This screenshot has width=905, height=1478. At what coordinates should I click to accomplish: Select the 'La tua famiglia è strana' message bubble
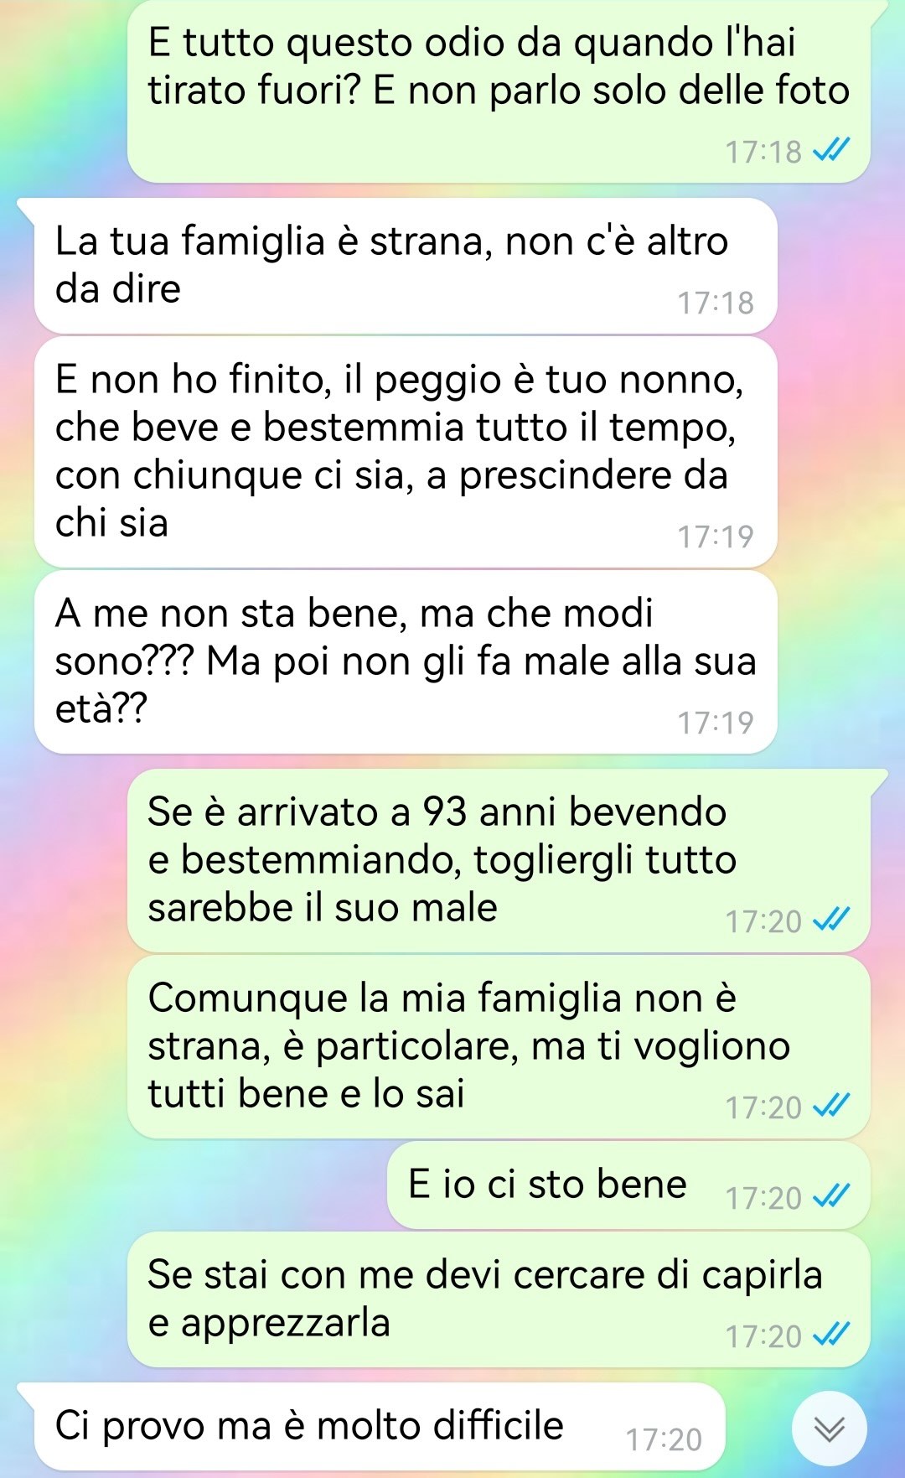[406, 266]
